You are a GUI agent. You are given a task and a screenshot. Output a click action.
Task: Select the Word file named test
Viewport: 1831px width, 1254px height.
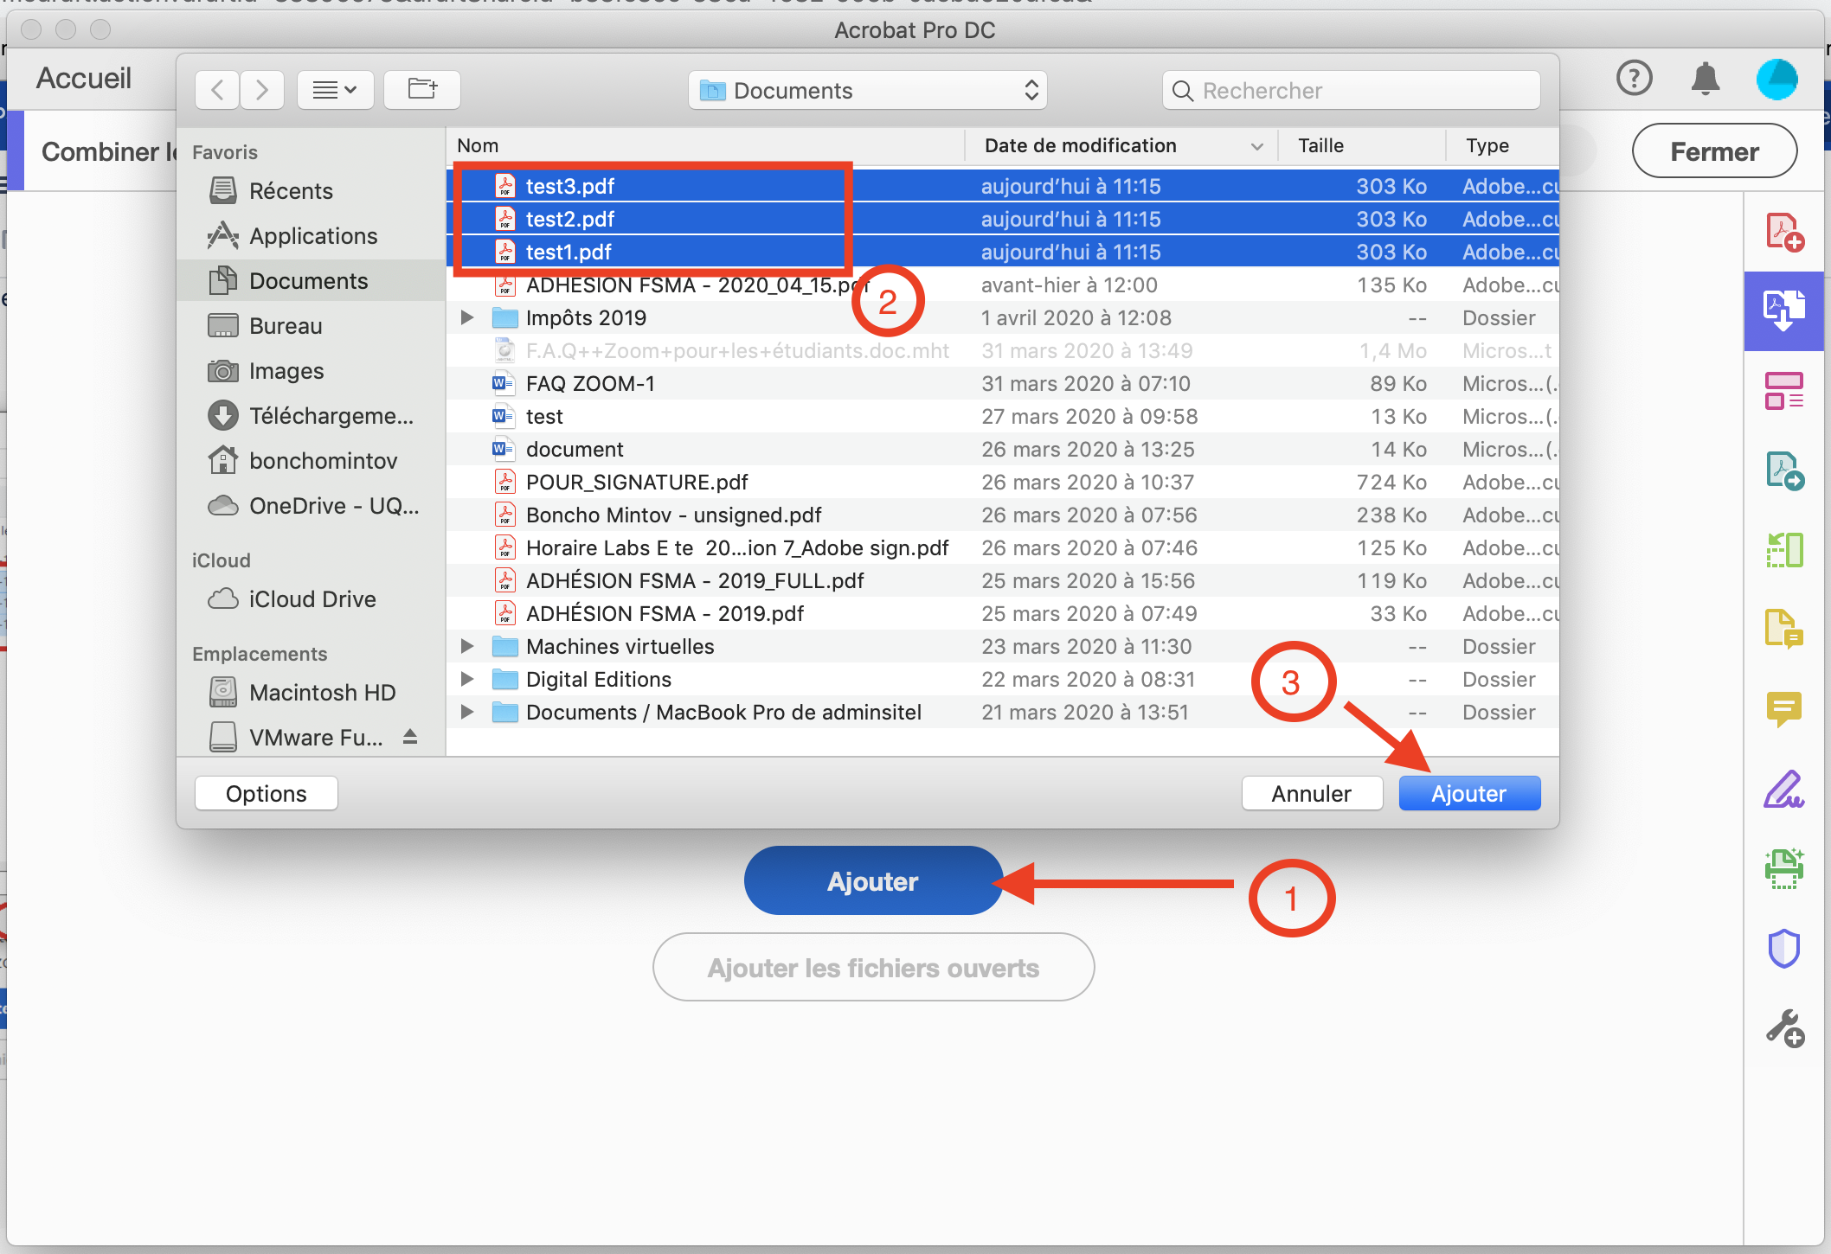click(1003, 416)
